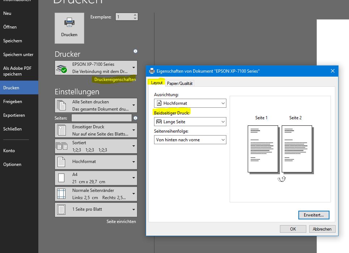Screen dimensions: 349x253
Task: Open the Sortiert collation dropdown
Action: pyautogui.click(x=96, y=146)
